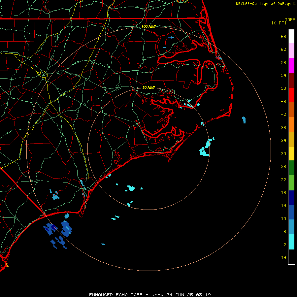Image resolution: width=297 pixels, height=297 pixels.
Task: Click the legend value "18"
Action: [283, 193]
